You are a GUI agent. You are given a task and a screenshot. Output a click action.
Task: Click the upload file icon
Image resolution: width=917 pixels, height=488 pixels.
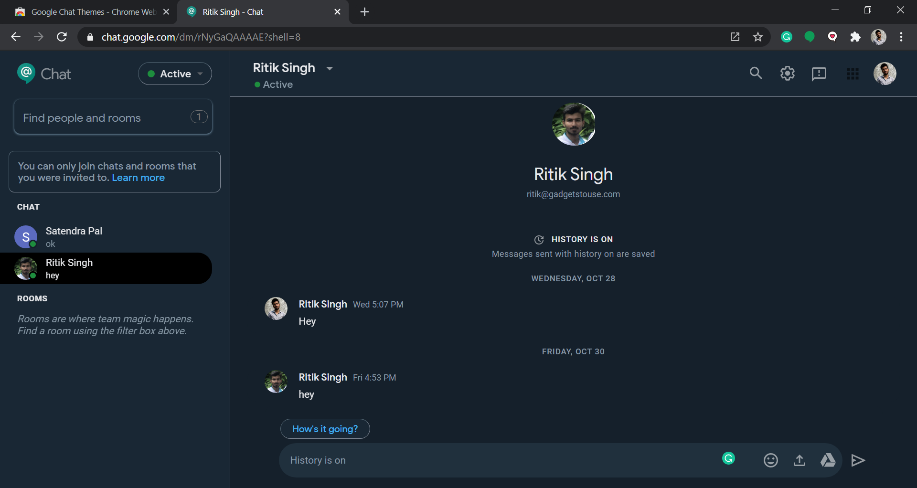800,460
